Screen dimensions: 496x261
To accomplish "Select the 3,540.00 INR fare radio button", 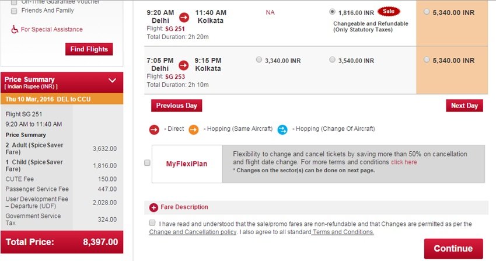I will pos(332,60).
